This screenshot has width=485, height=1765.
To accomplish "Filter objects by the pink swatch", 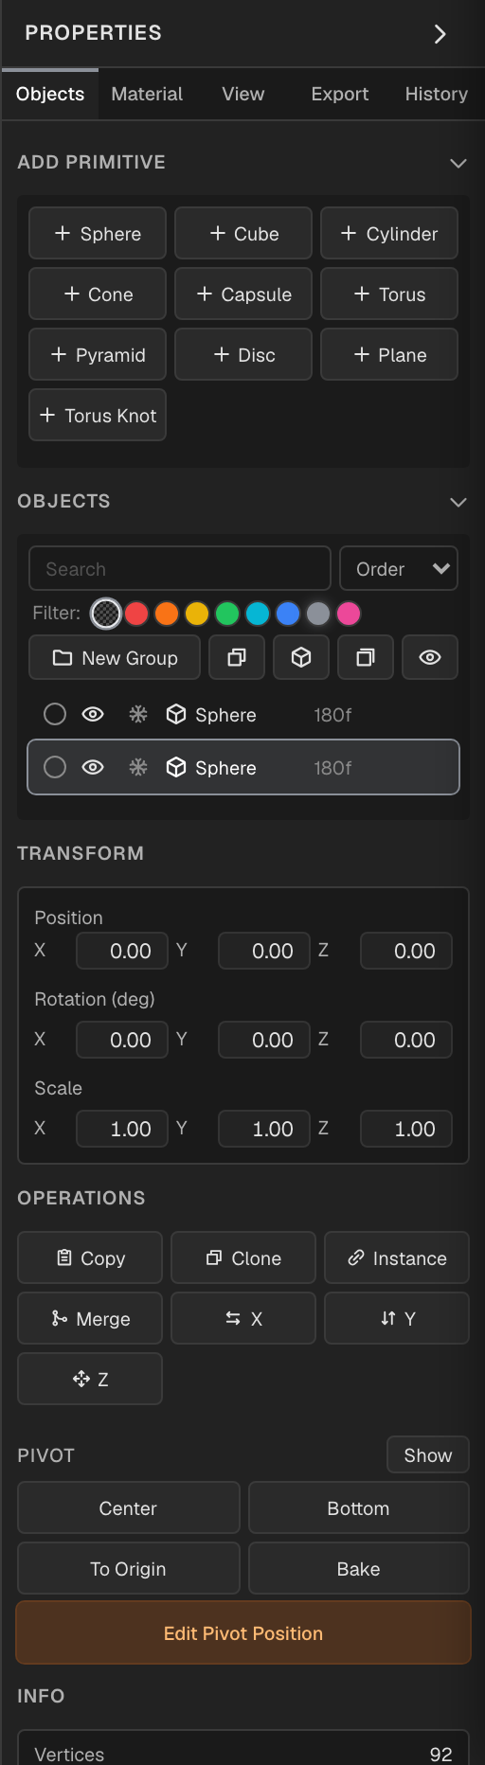I will 349,614.
